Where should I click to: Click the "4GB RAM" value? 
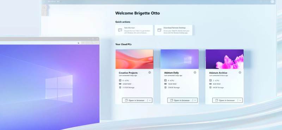click(216, 84)
